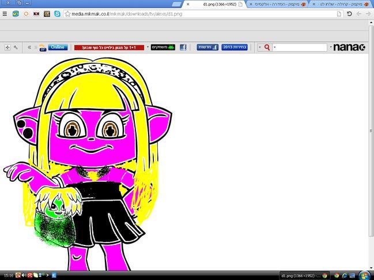Open dropdown next to nana logo
Viewport: 374px width, 280px height.
[331, 47]
